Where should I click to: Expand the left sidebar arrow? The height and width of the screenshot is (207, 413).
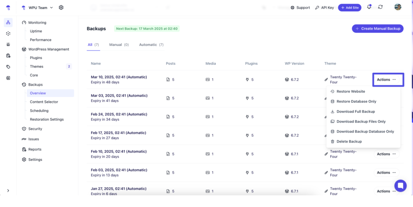[8, 191]
